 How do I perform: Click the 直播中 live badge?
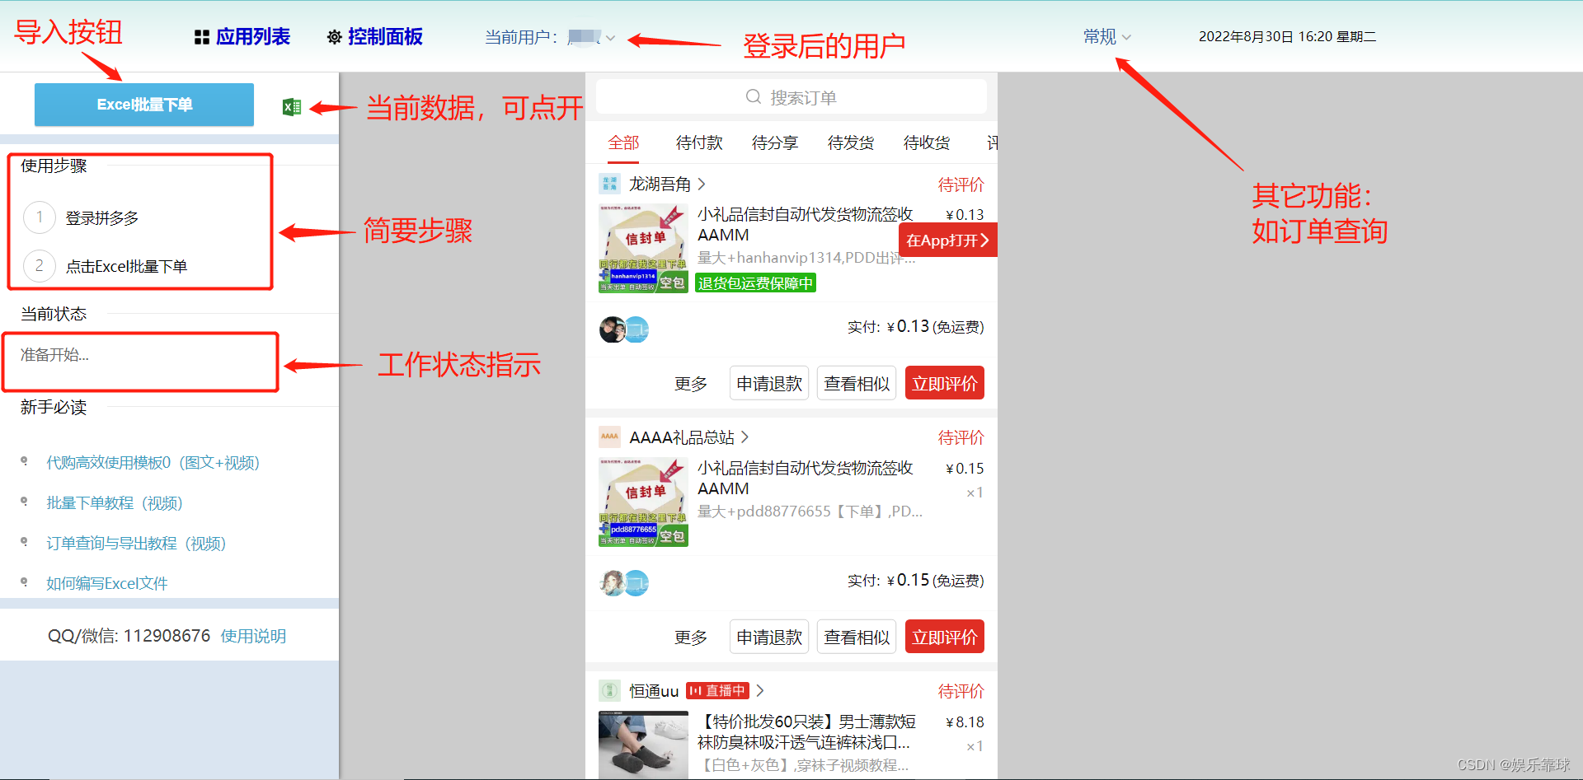[x=717, y=690]
